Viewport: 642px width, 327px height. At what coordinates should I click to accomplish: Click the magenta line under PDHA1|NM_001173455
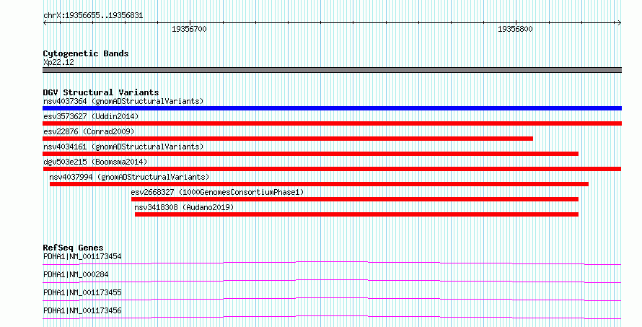[x=332, y=297]
